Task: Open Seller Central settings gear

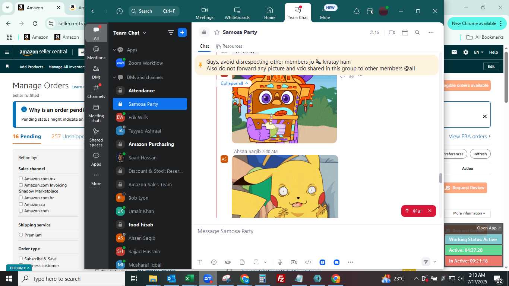Action: coord(465,53)
